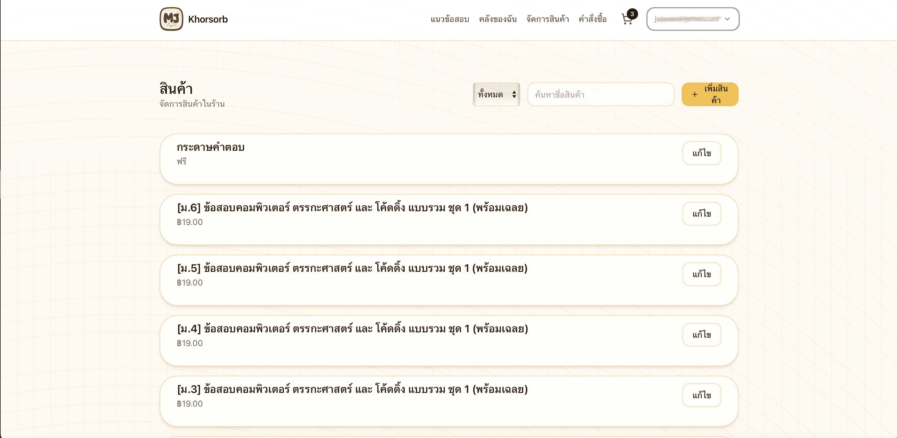This screenshot has height=438, width=897.
Task: Open the แนวข้อสอบ menu
Action: 450,19
